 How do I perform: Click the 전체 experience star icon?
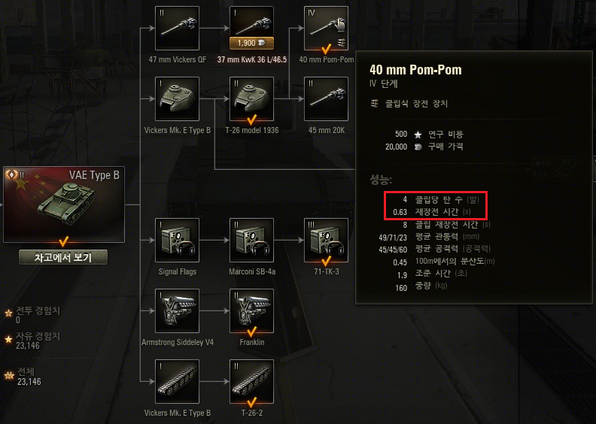pyautogui.click(x=9, y=376)
